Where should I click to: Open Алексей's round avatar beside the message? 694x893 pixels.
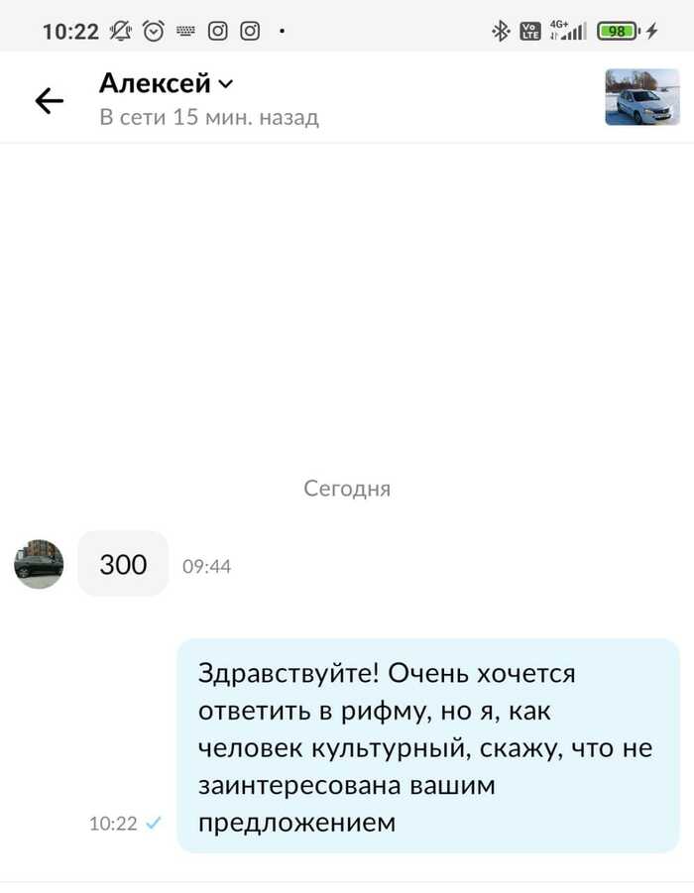(39, 564)
